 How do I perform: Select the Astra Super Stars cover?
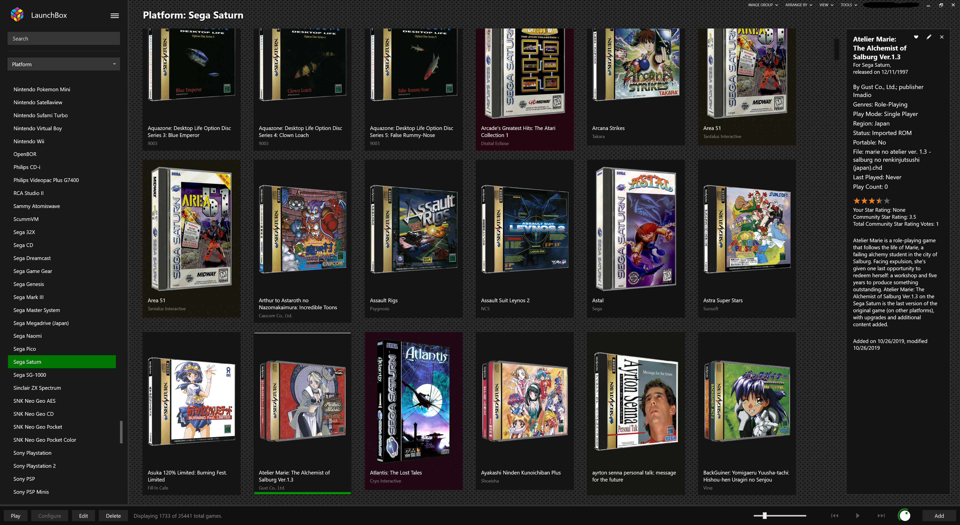tap(747, 229)
